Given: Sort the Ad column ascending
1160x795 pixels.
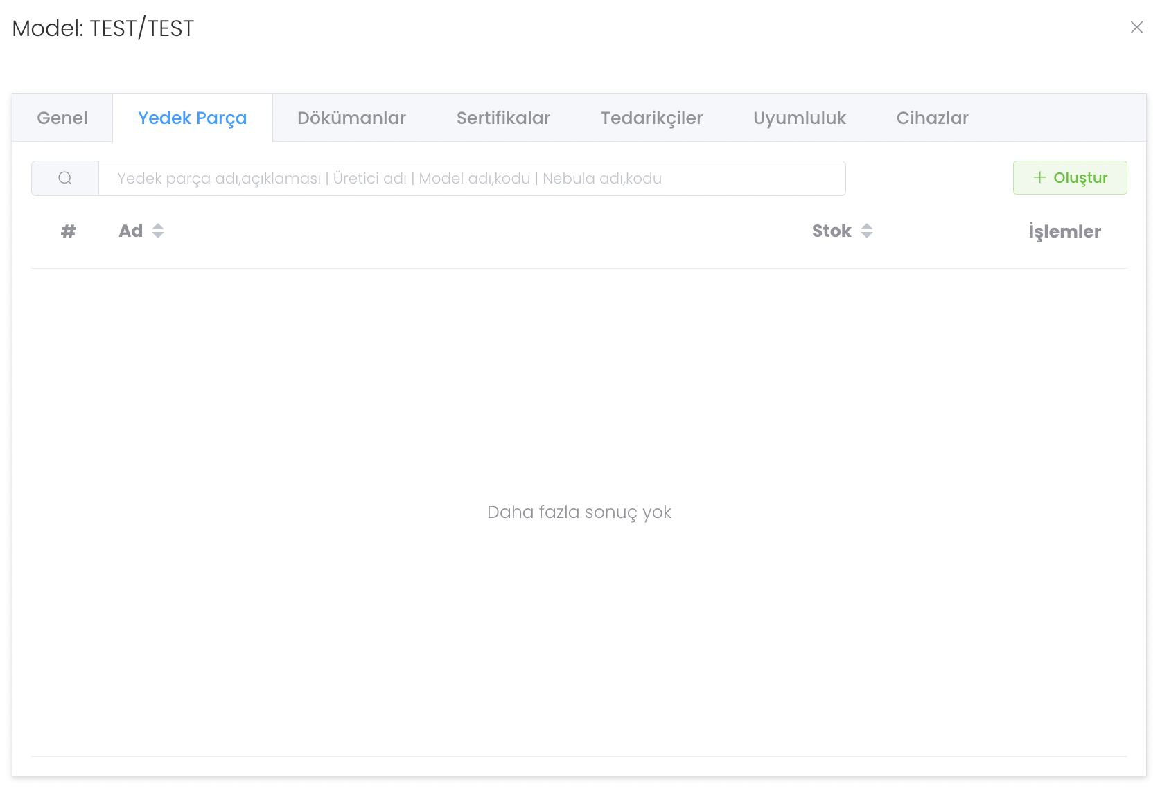Looking at the screenshot, I should tap(158, 226).
